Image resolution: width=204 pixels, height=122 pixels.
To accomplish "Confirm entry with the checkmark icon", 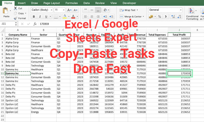I will pos(28,24).
